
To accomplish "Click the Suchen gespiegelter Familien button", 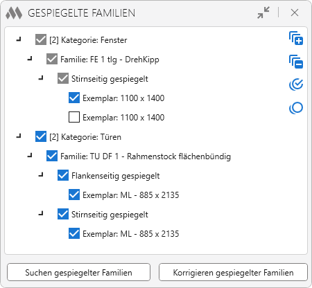I will tap(78, 272).
